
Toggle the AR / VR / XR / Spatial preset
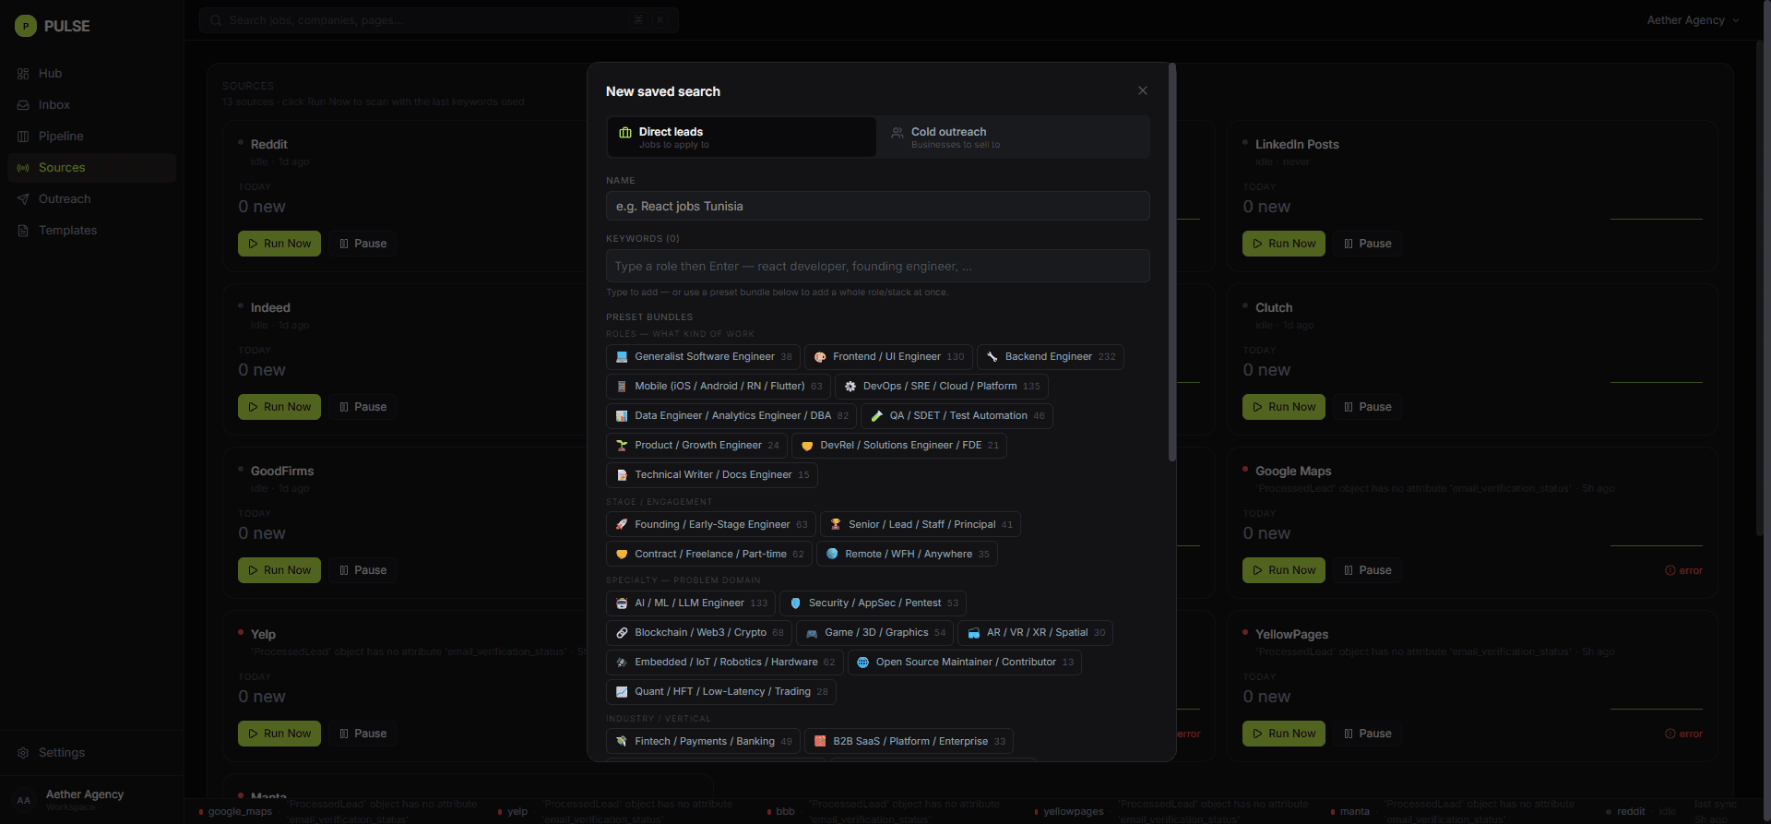coord(1035,633)
